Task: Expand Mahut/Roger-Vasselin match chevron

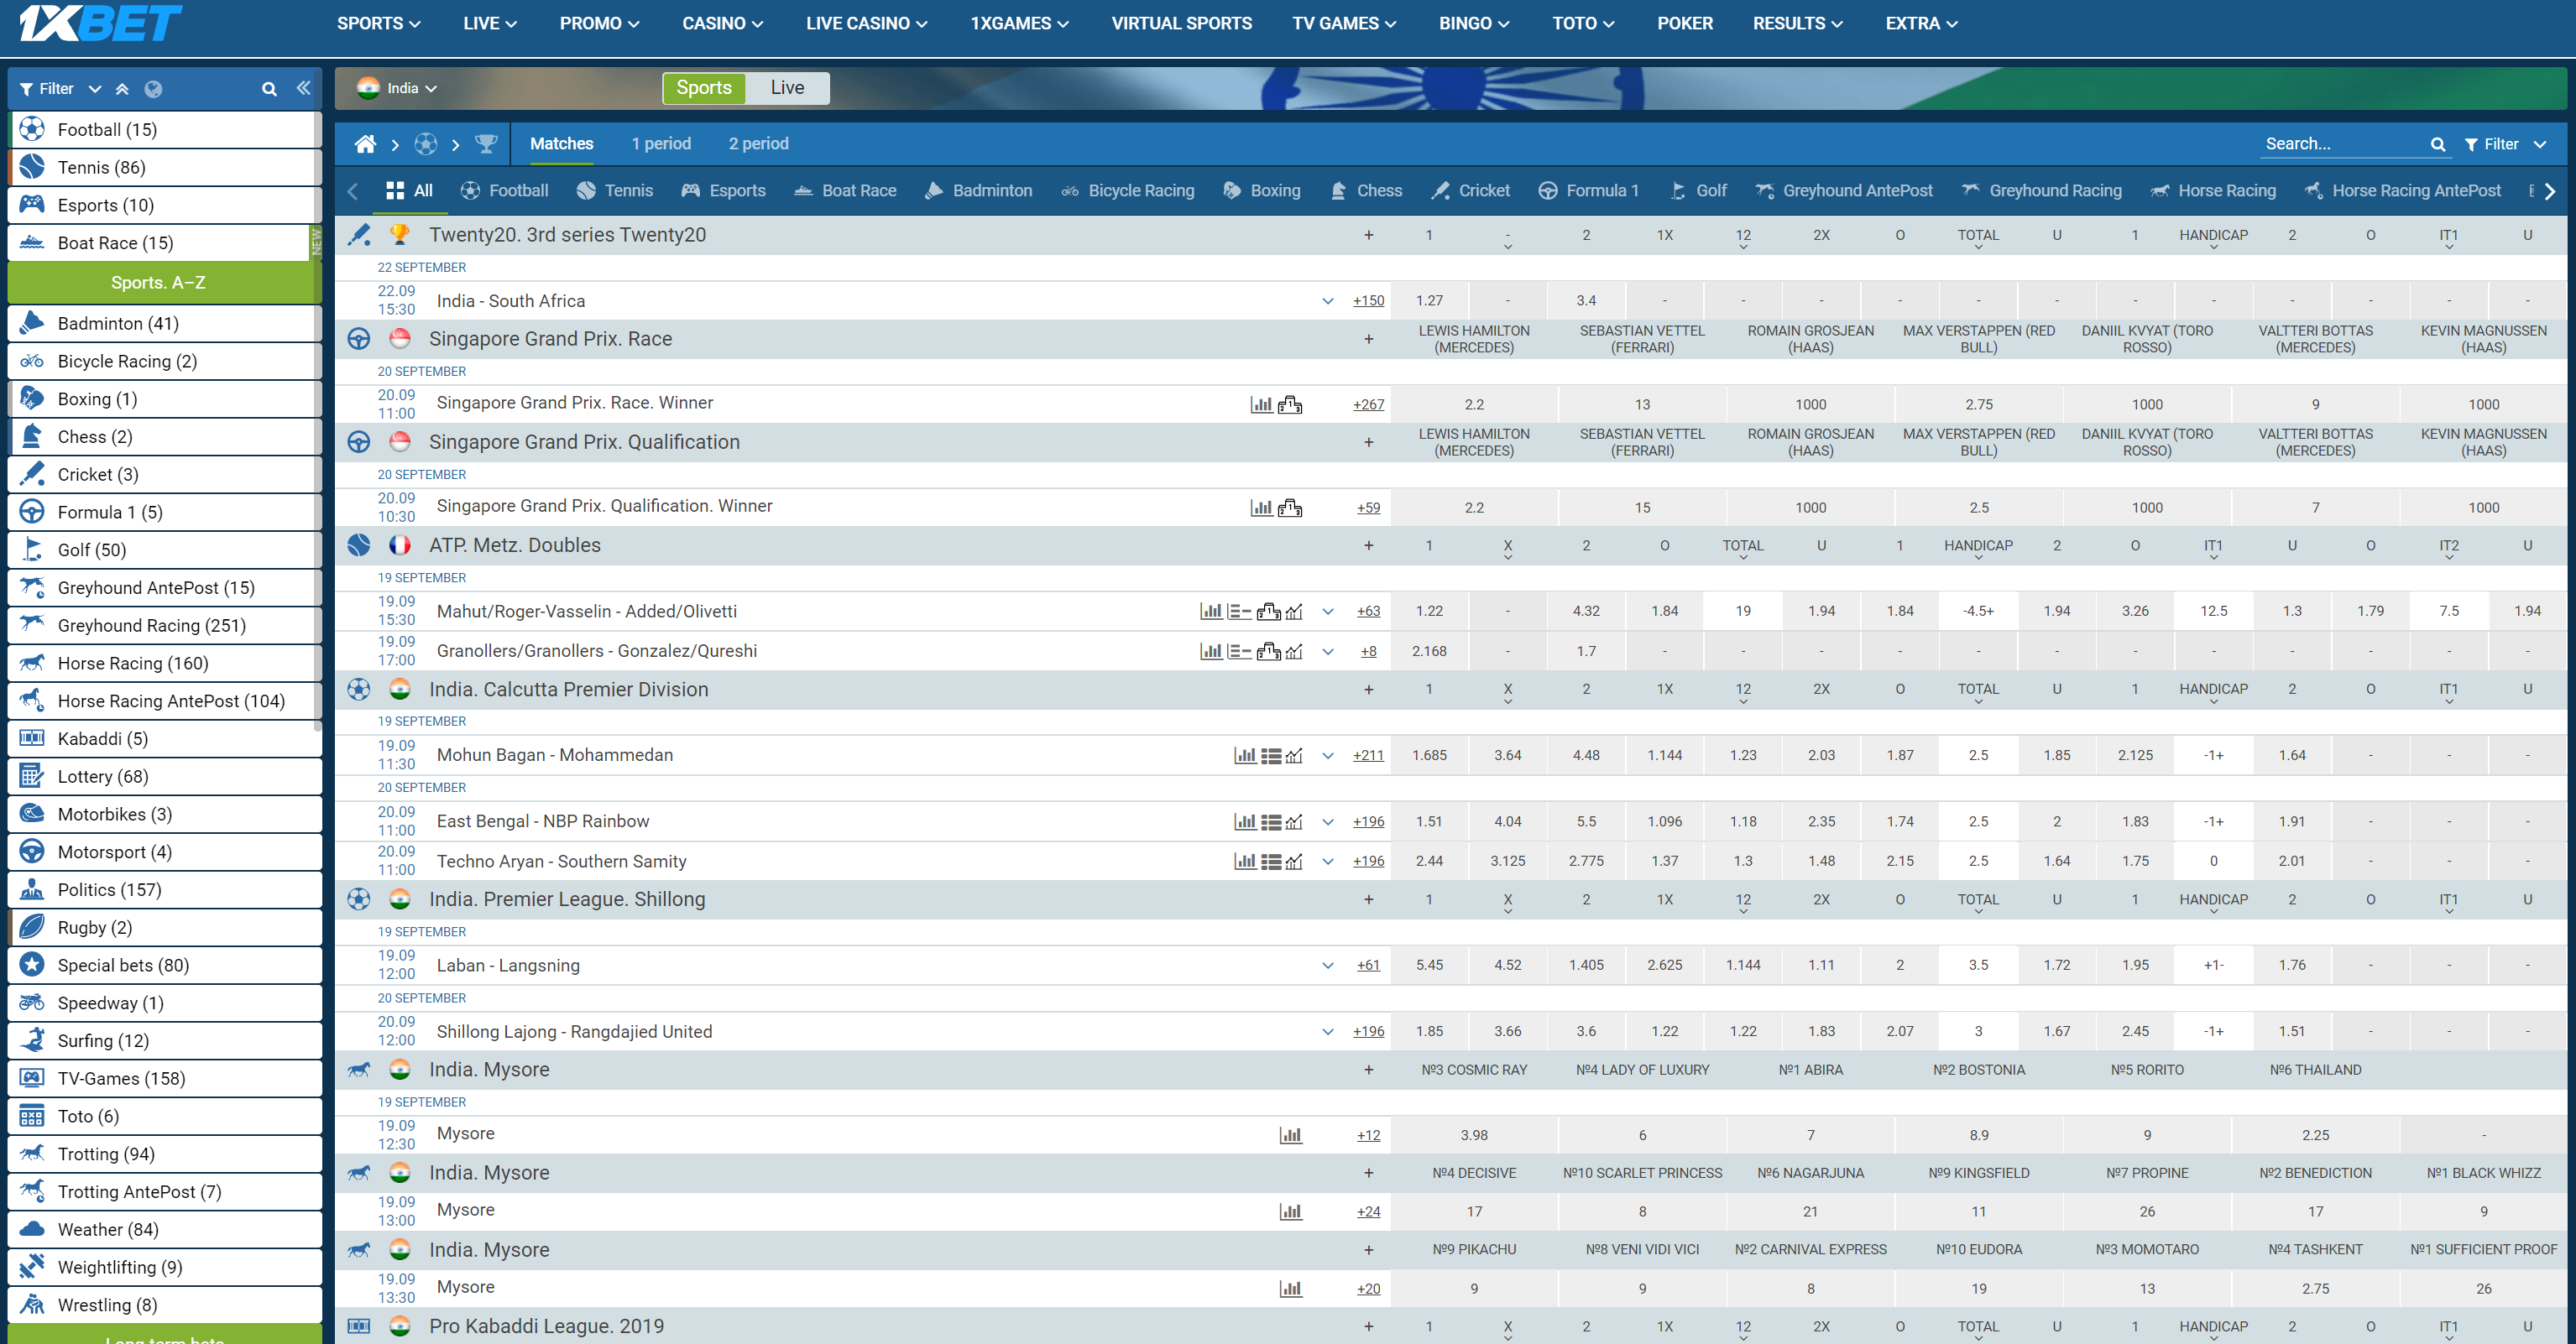Action: point(1327,612)
